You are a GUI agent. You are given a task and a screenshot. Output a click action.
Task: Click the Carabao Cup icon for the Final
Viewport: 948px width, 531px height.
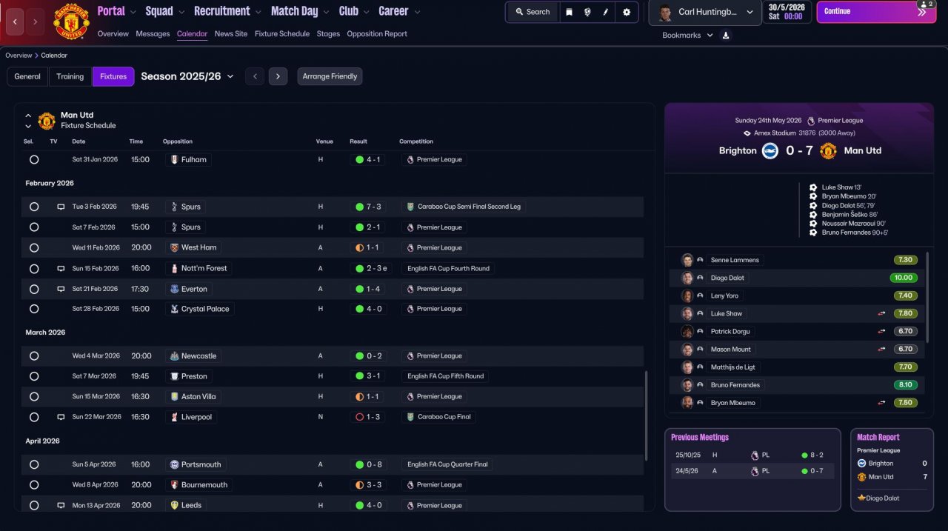point(410,417)
